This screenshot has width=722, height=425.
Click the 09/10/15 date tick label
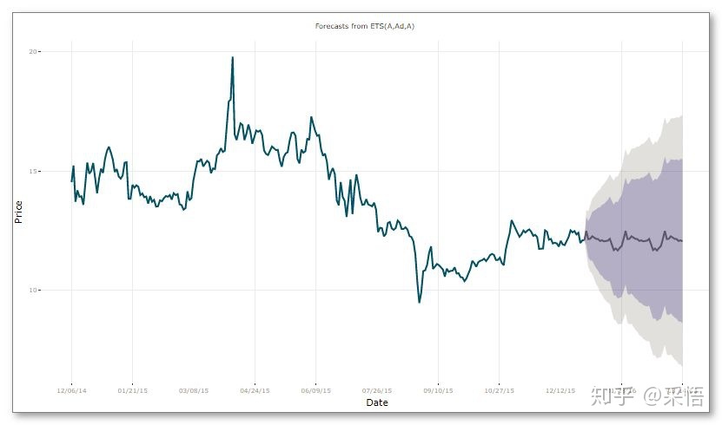pyautogui.click(x=438, y=390)
